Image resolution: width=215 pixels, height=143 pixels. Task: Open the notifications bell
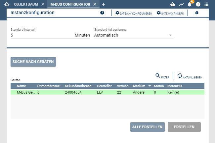tap(190, 4)
